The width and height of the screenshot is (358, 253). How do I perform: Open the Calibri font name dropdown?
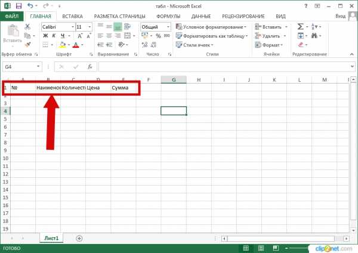coord(72,27)
